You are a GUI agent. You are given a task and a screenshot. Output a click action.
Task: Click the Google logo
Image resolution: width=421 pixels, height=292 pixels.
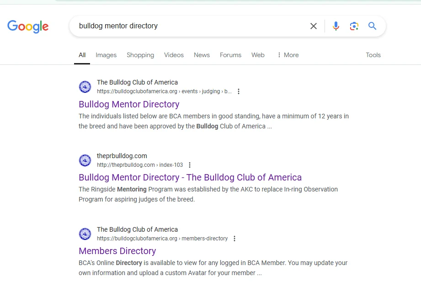point(28,27)
